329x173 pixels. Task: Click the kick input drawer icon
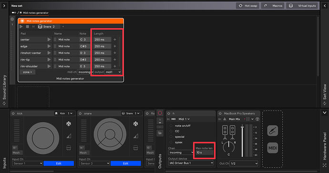pos(69,148)
